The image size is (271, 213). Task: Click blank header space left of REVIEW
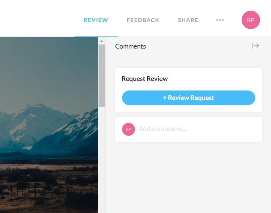(x=37, y=18)
